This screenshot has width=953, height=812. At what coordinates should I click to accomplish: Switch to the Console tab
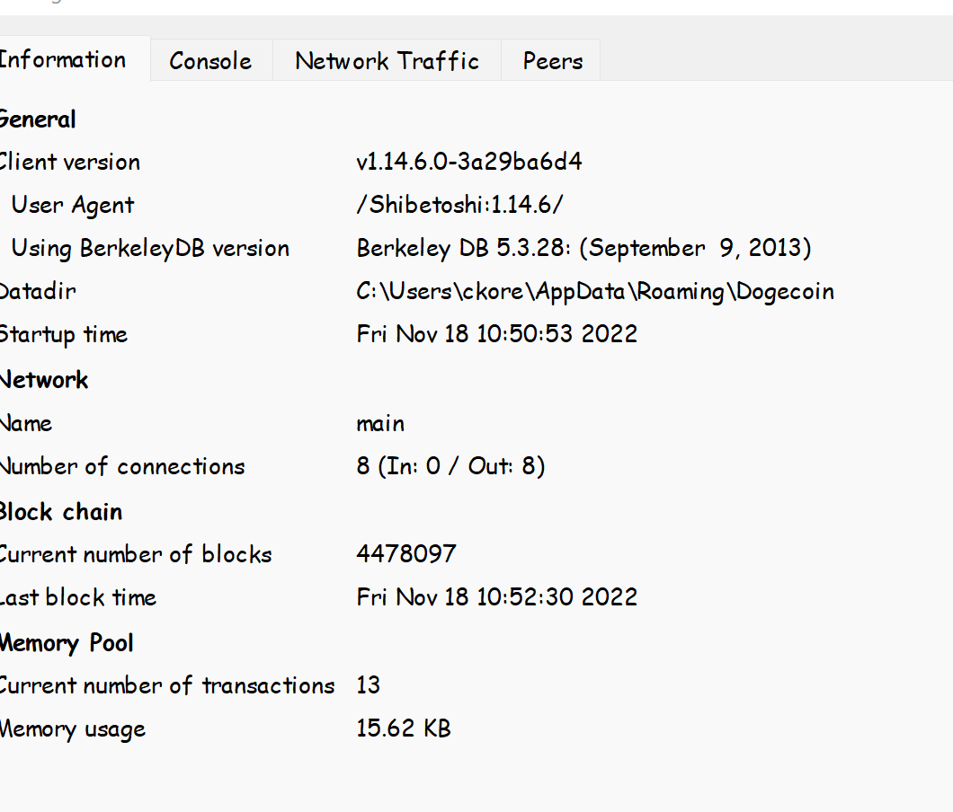click(209, 60)
